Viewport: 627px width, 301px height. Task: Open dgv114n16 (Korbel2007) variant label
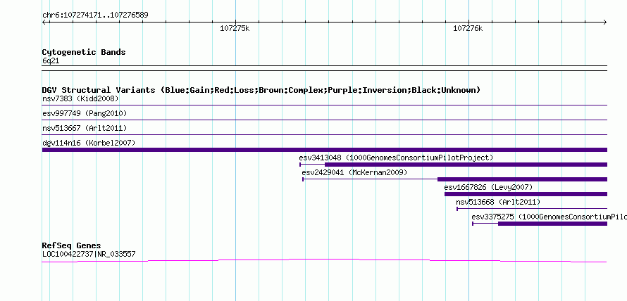click(89, 143)
